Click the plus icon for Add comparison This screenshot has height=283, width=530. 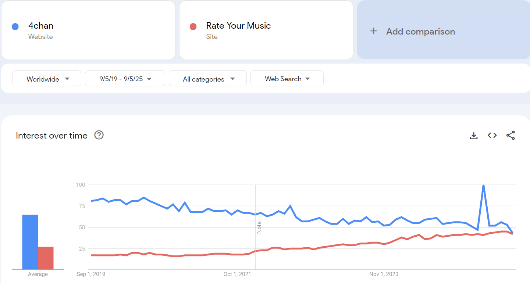[x=374, y=31]
